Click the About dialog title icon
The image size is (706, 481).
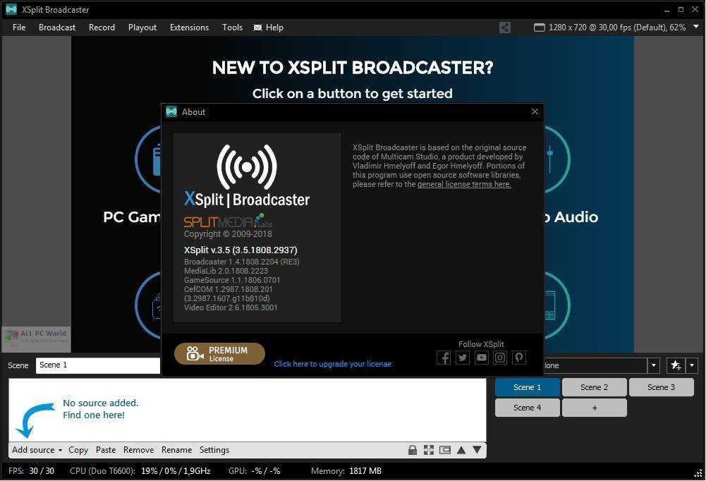click(171, 111)
